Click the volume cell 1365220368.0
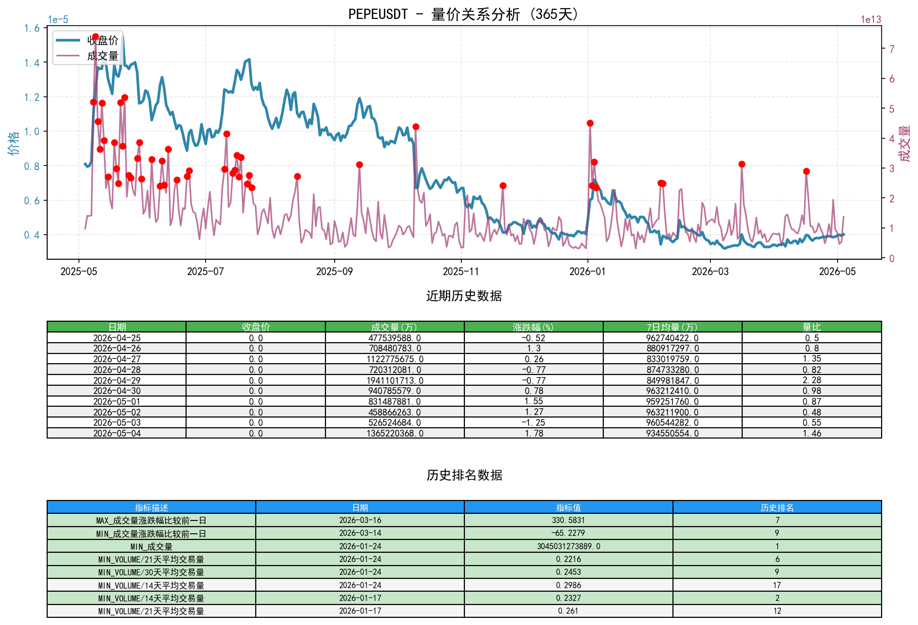The image size is (918, 625). coord(395,433)
